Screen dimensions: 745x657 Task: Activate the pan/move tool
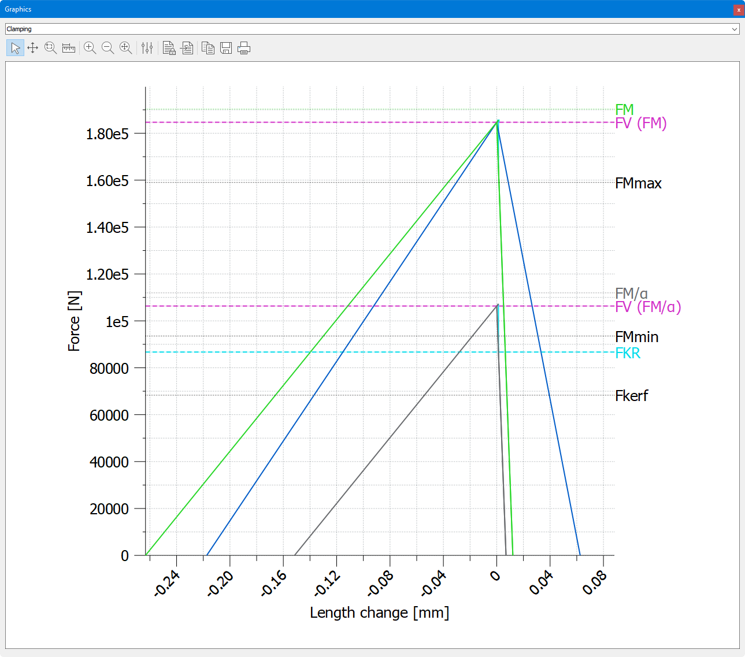33,48
